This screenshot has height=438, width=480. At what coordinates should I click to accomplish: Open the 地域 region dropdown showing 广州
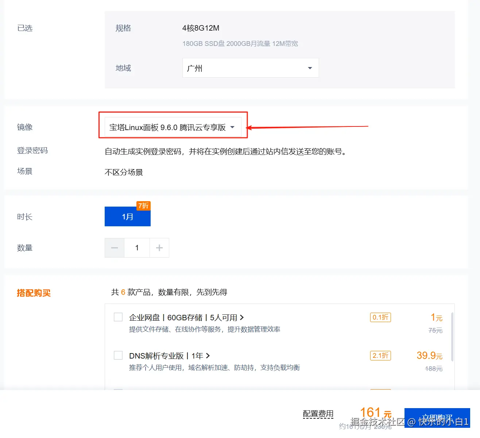(251, 68)
